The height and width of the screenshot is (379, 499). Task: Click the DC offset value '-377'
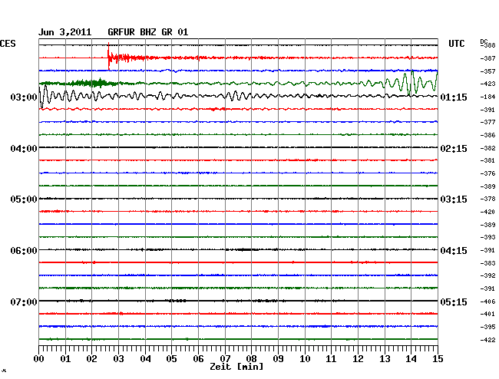tap(487, 122)
